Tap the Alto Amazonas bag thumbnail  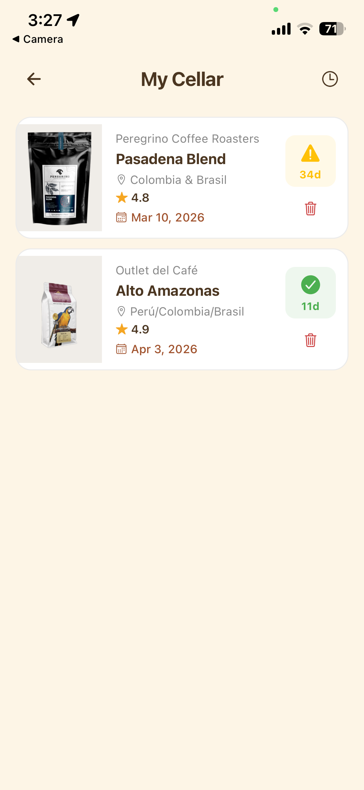(60, 309)
